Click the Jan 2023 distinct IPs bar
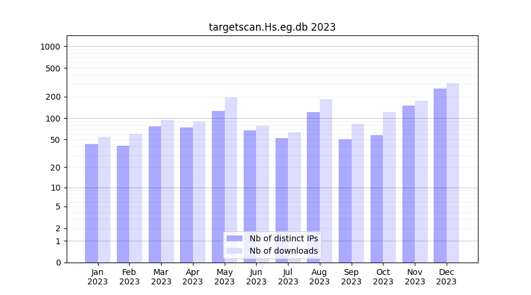This screenshot has height=295, width=531. (x=91, y=203)
